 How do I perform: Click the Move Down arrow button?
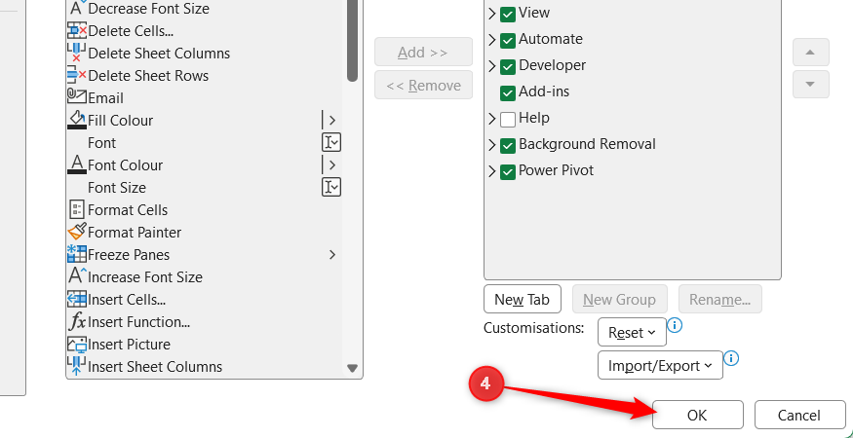coord(810,85)
